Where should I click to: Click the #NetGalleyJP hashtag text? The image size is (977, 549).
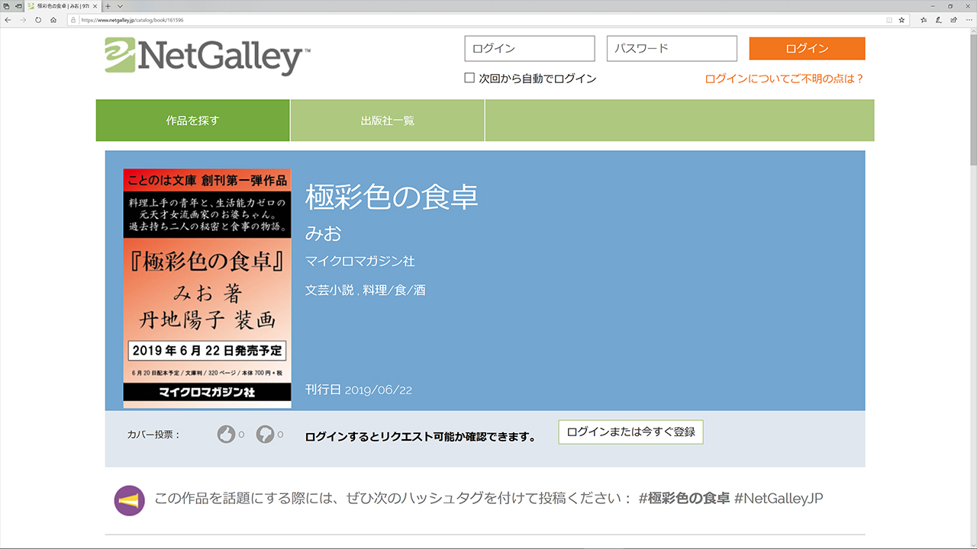[779, 499]
